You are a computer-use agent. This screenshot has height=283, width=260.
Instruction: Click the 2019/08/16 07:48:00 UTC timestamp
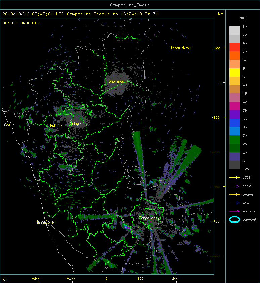click(x=33, y=14)
